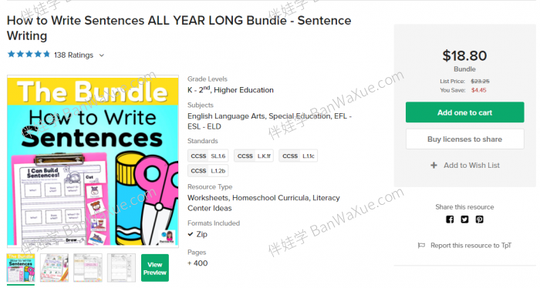
Task: Click the report flag icon
Action: pos(421,246)
